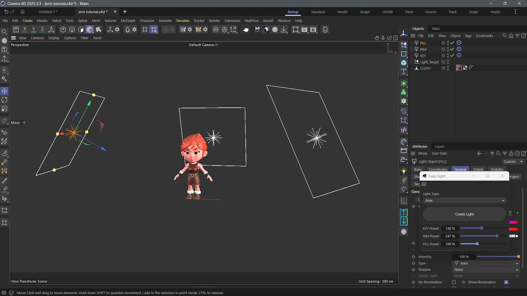Screen dimensions: 527x296
Task: Open the edit render settings icon
Action: click(313, 29)
